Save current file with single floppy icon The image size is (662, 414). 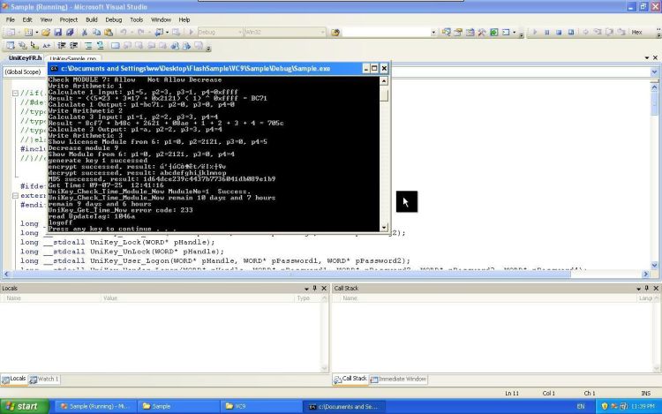point(58,32)
